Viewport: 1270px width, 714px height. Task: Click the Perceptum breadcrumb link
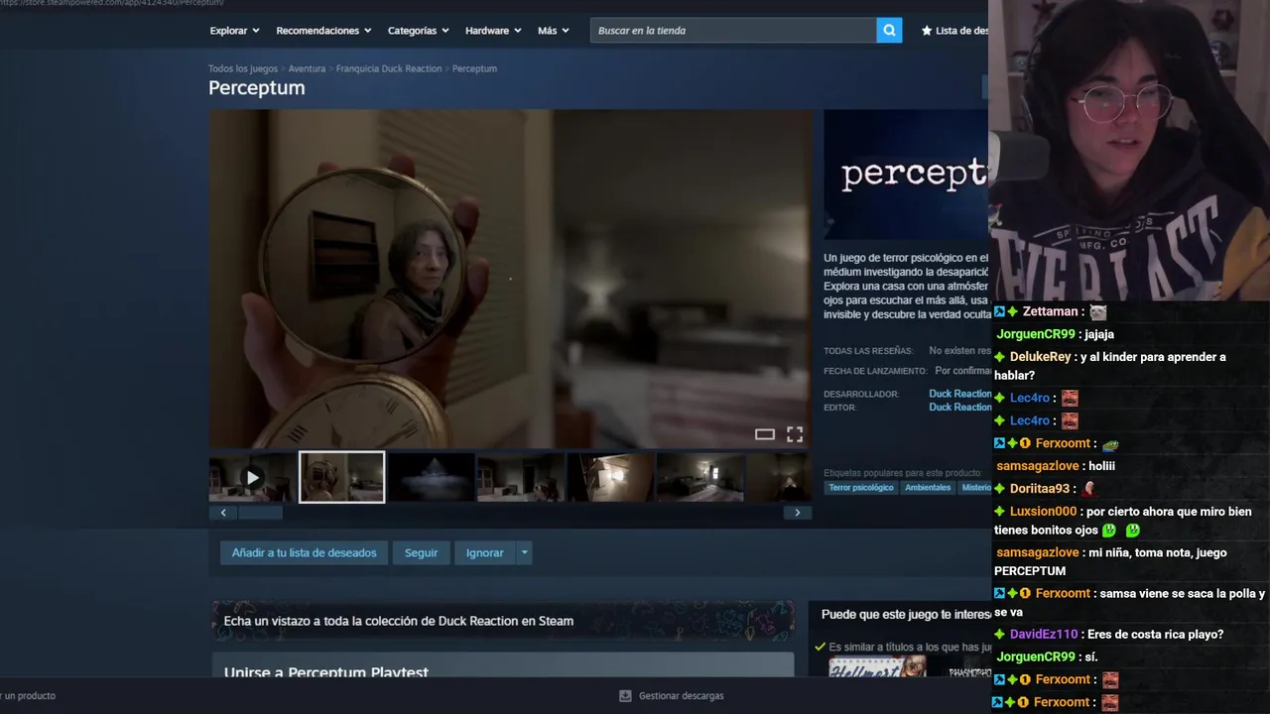click(474, 68)
